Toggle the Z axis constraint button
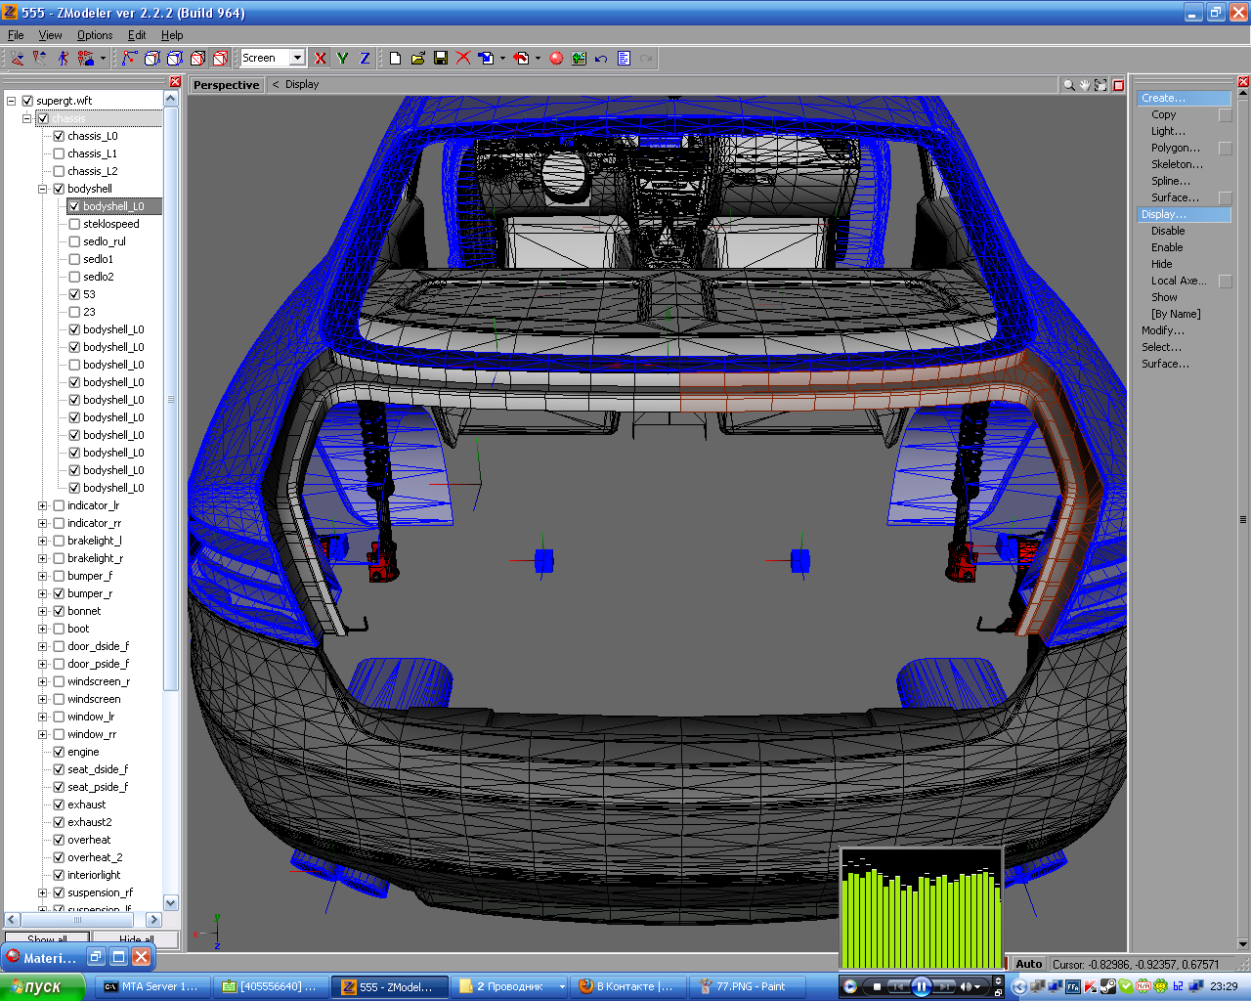The image size is (1251, 1001). point(365,59)
